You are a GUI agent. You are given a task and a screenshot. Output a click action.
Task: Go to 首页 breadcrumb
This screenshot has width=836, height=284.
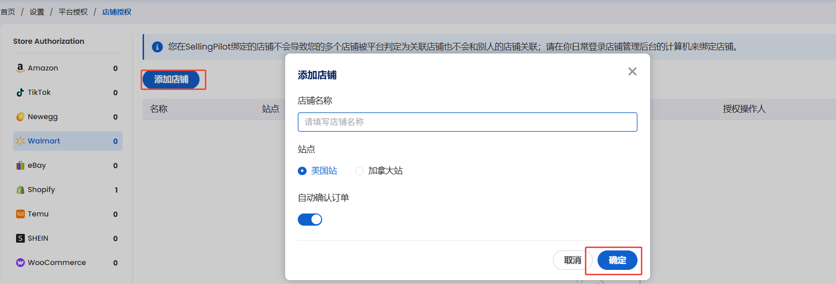(8, 12)
